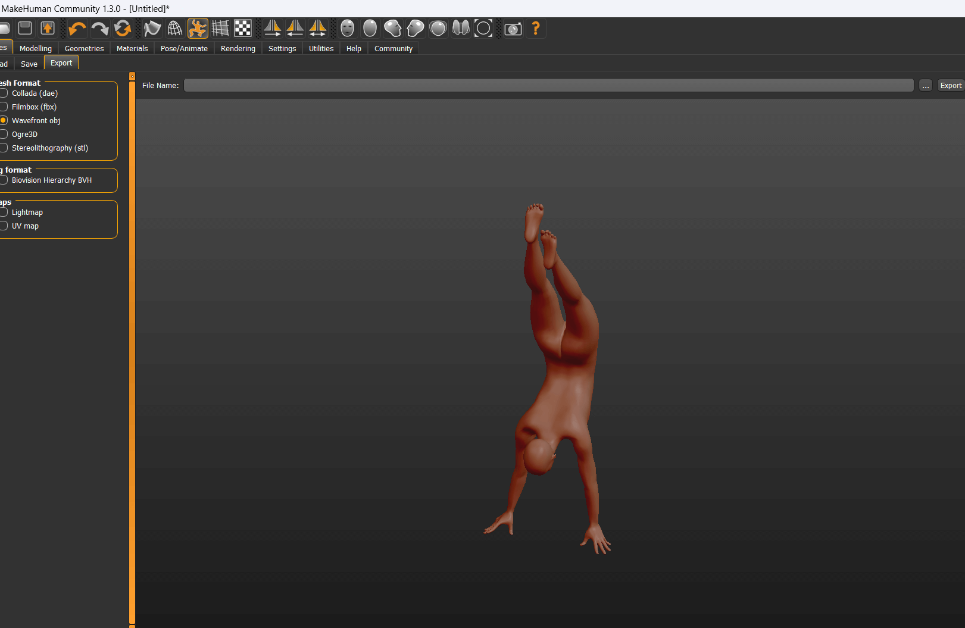Open help with the question mark icon
This screenshot has height=628, width=965.
pos(536,29)
